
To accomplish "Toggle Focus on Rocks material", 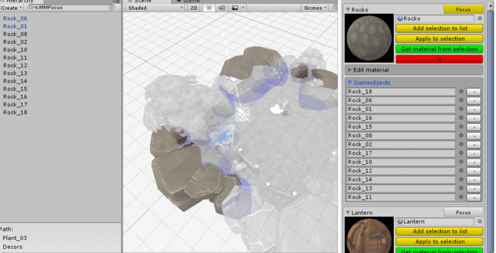I will pyautogui.click(x=463, y=10).
